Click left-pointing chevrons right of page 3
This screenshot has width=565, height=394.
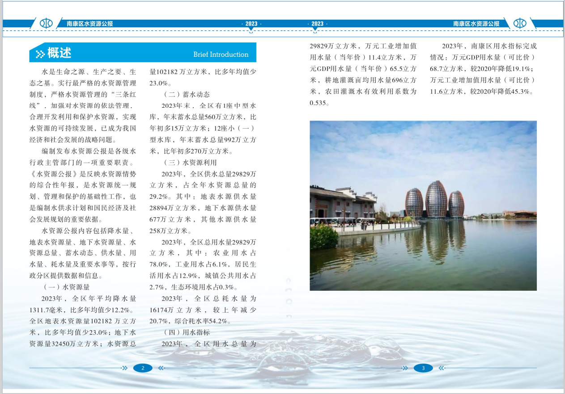pos(442,368)
